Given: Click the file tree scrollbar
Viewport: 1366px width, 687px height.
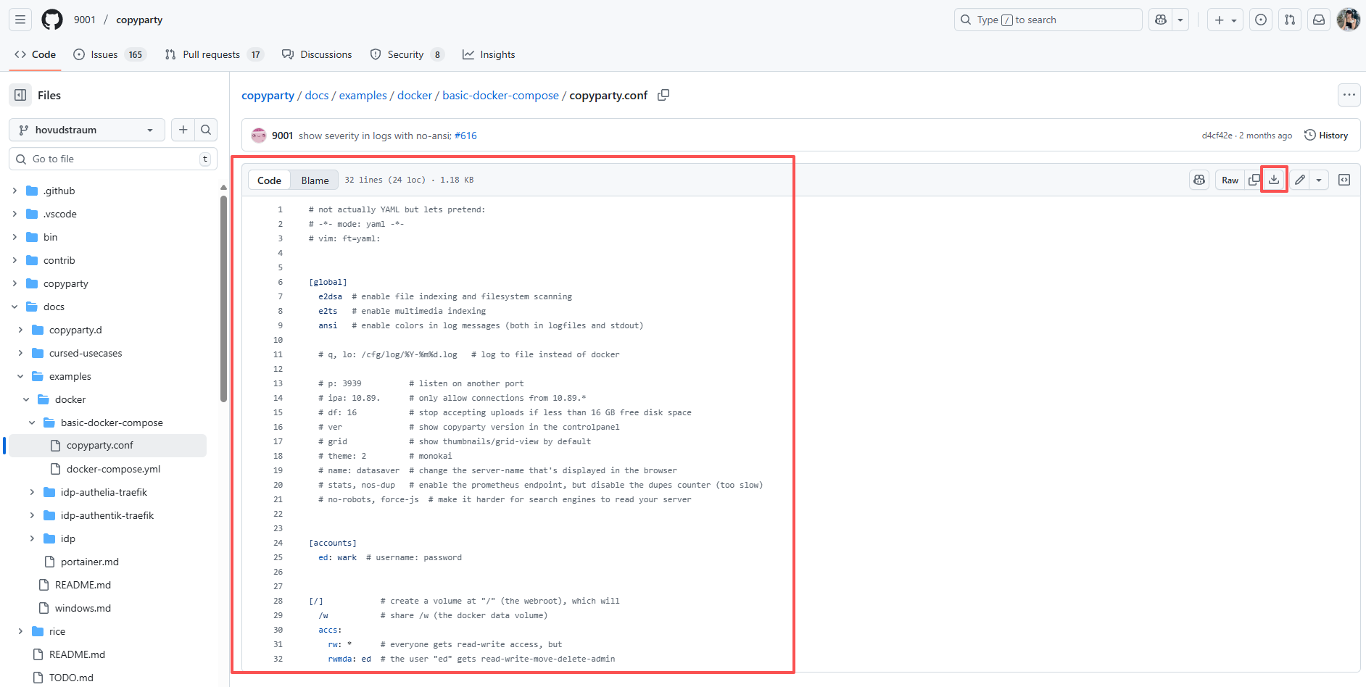Looking at the screenshot, I should pos(223,297).
